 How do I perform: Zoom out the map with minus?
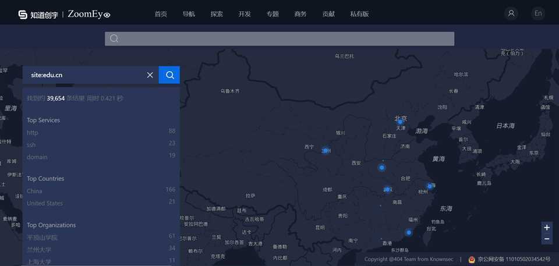(547, 239)
